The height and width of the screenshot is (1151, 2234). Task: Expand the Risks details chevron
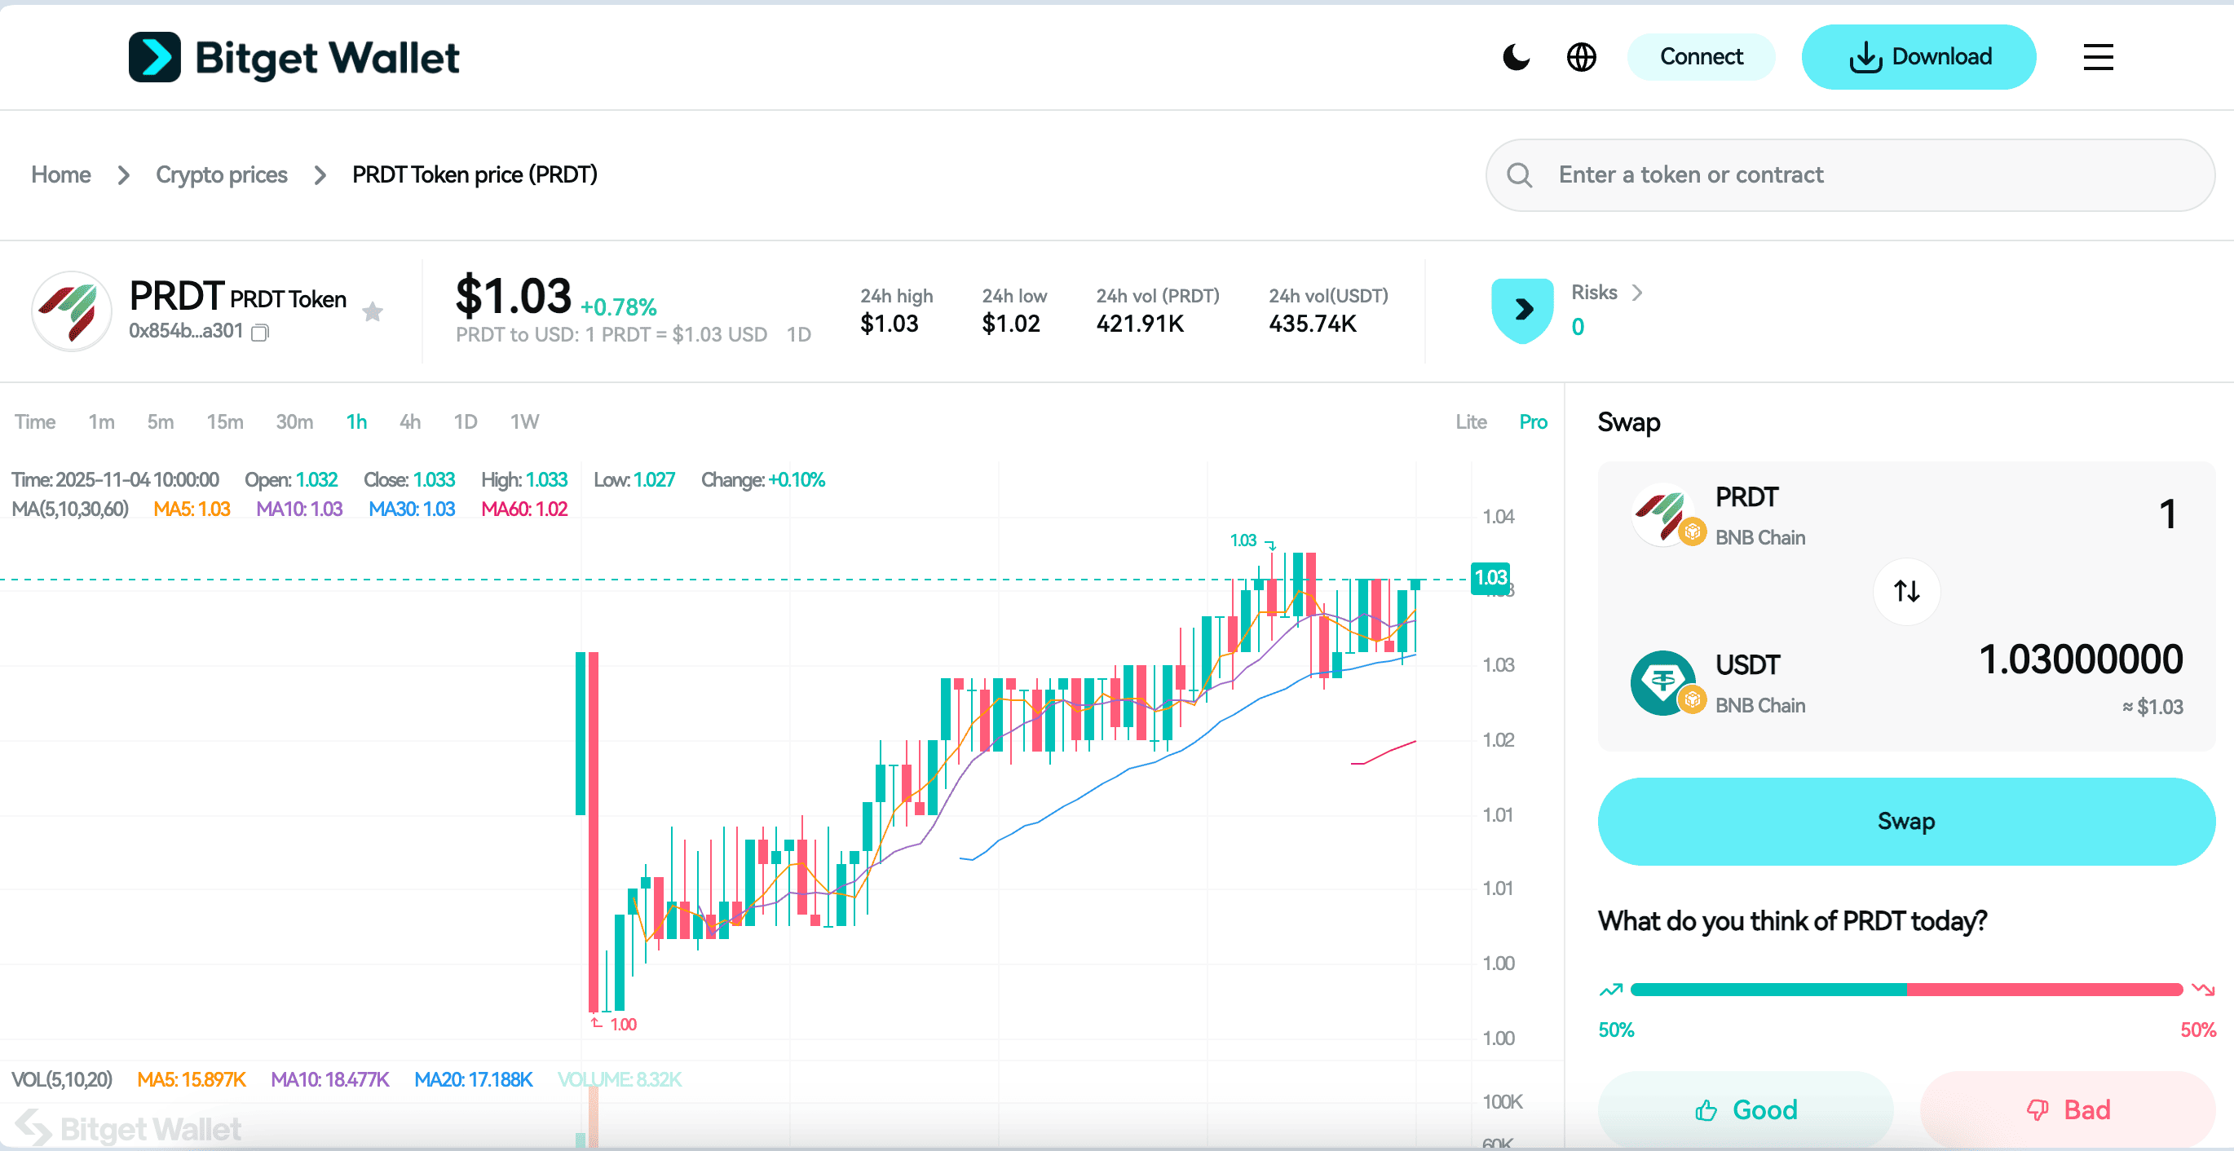pos(1637,293)
